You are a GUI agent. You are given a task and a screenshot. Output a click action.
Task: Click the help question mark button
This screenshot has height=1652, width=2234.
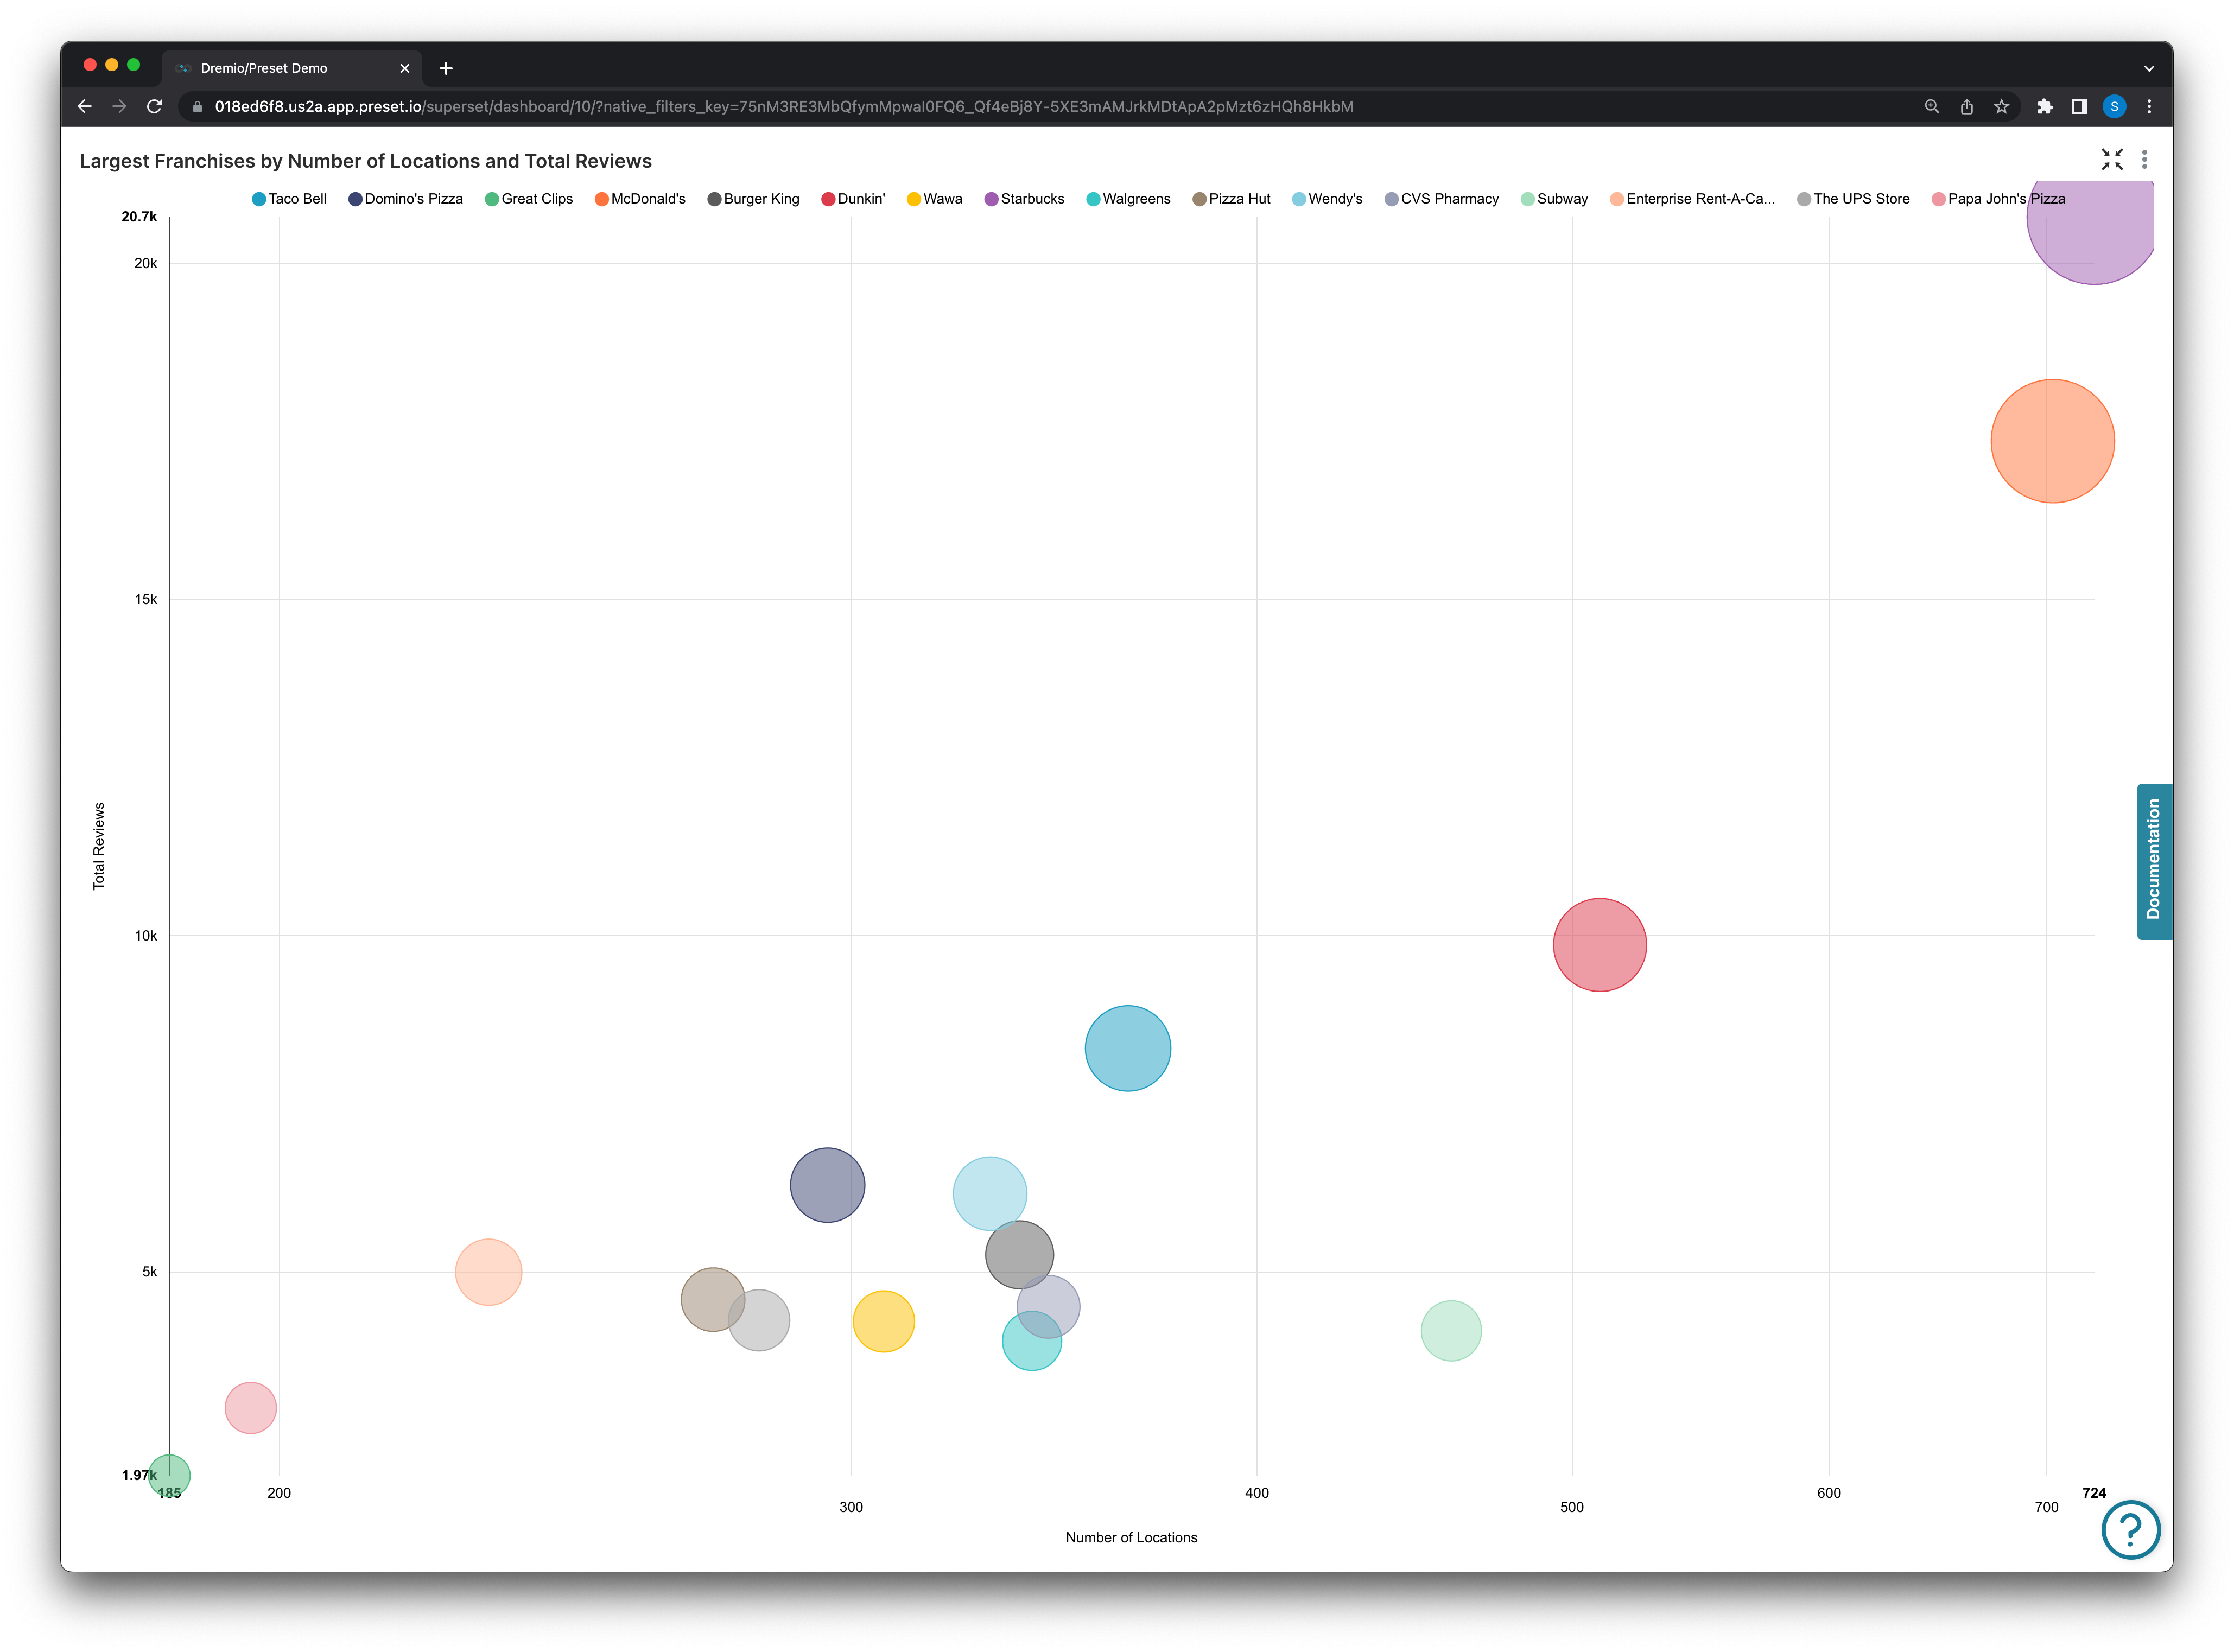click(2130, 1529)
